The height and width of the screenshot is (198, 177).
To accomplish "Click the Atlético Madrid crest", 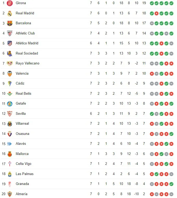I will [x=10, y=44].
